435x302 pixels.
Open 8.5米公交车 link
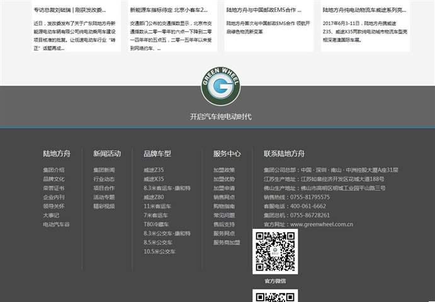pyautogui.click(x=158, y=242)
